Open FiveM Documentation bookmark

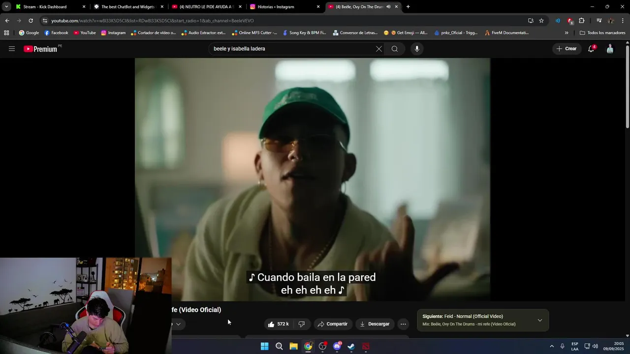[x=506, y=33]
